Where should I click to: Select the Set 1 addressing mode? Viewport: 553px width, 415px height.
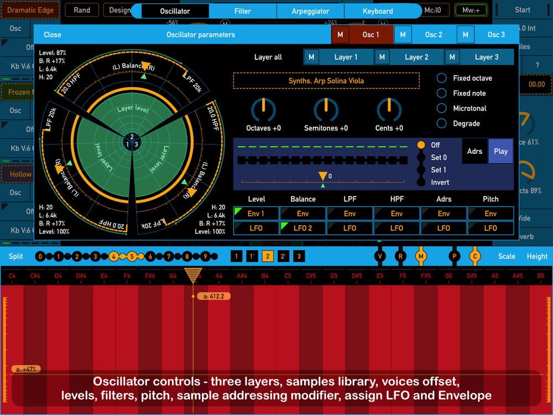[421, 170]
